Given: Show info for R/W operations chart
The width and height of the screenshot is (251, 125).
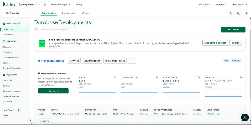Looking at the screenshot, I should 115,77.
